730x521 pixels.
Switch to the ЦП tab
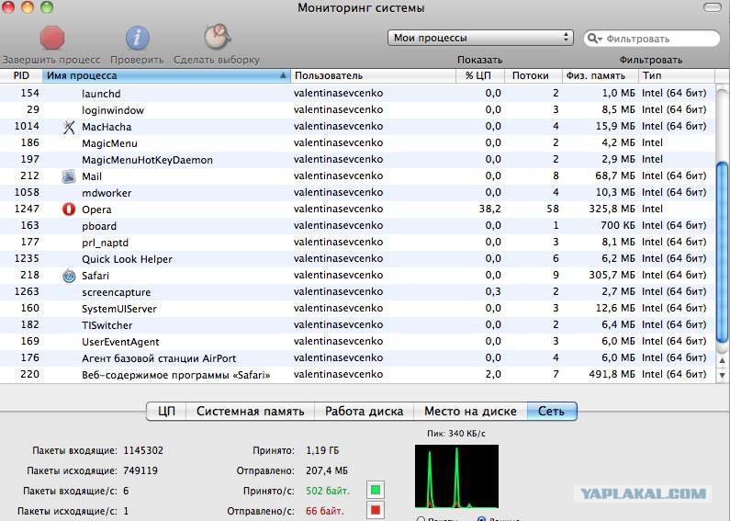pos(167,411)
